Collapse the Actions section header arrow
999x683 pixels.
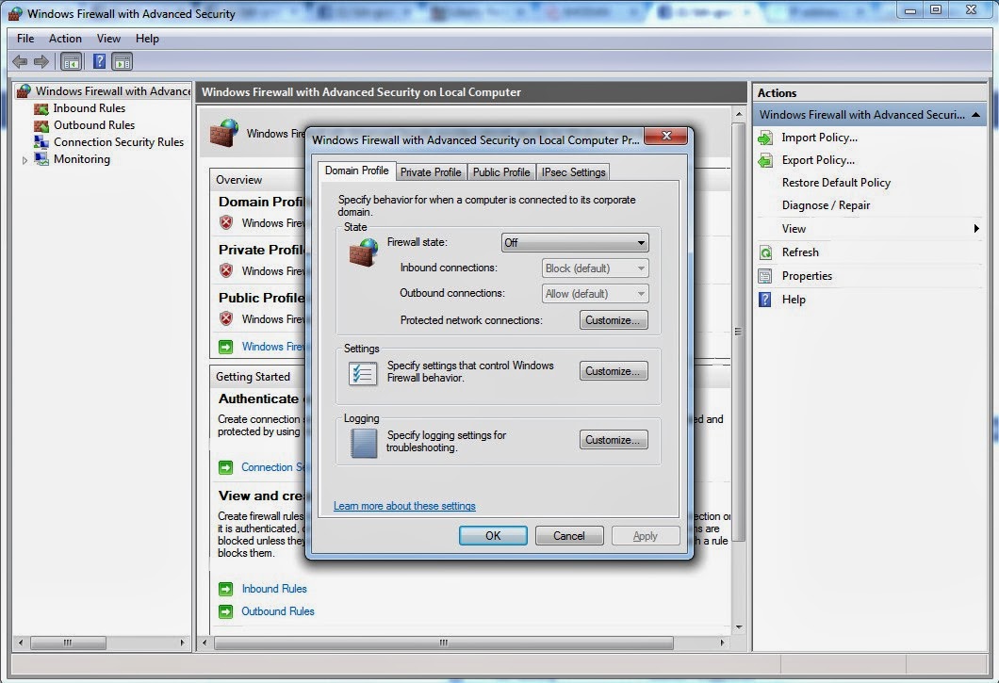[x=975, y=115]
